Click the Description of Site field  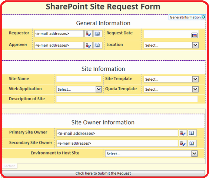[127, 99]
